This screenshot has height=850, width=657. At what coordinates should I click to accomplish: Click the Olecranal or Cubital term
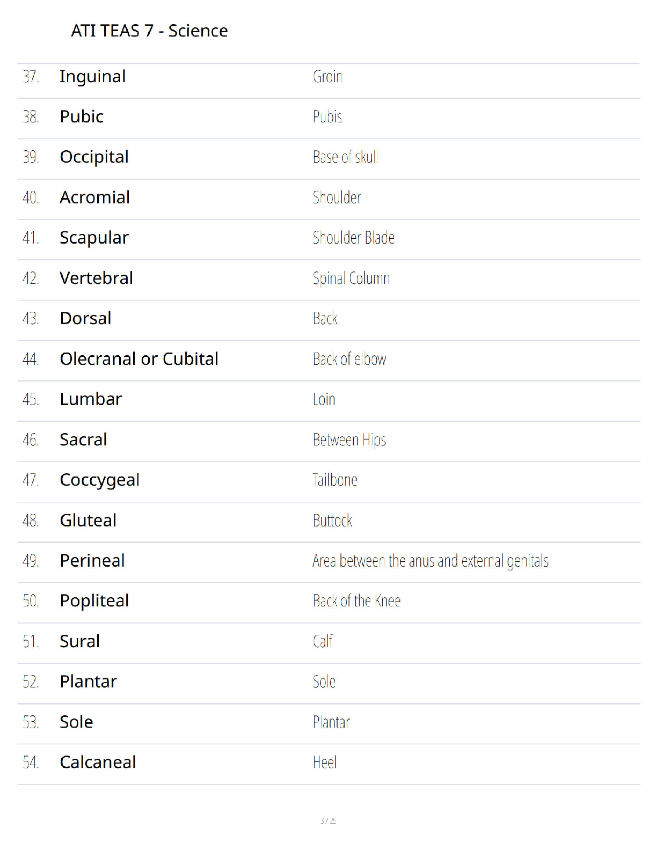coord(140,358)
